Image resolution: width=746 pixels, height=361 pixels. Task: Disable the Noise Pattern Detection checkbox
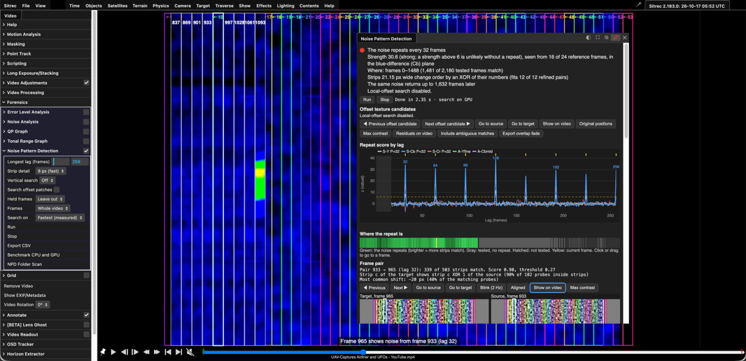(86, 151)
